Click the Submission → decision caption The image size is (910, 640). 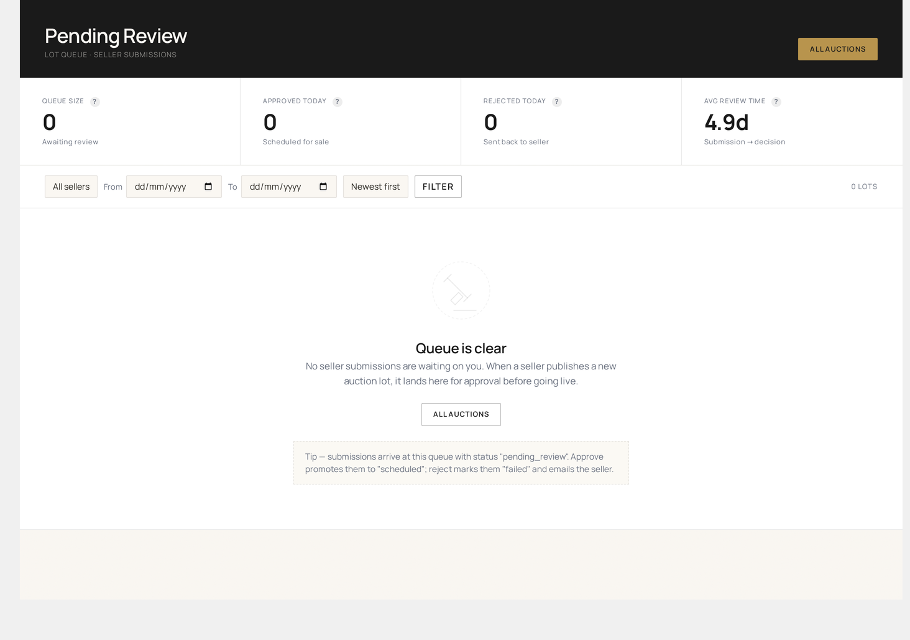click(745, 142)
